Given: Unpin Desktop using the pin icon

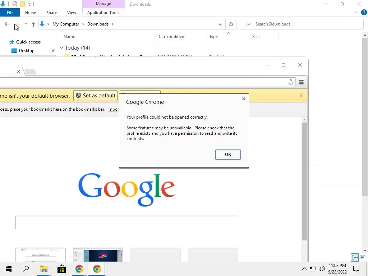Looking at the screenshot, I should point(53,51).
